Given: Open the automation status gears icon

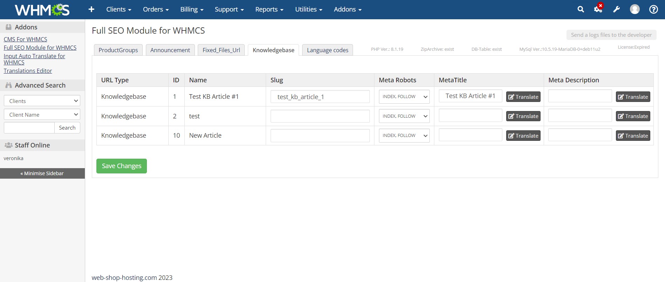Looking at the screenshot, I should click(598, 9).
